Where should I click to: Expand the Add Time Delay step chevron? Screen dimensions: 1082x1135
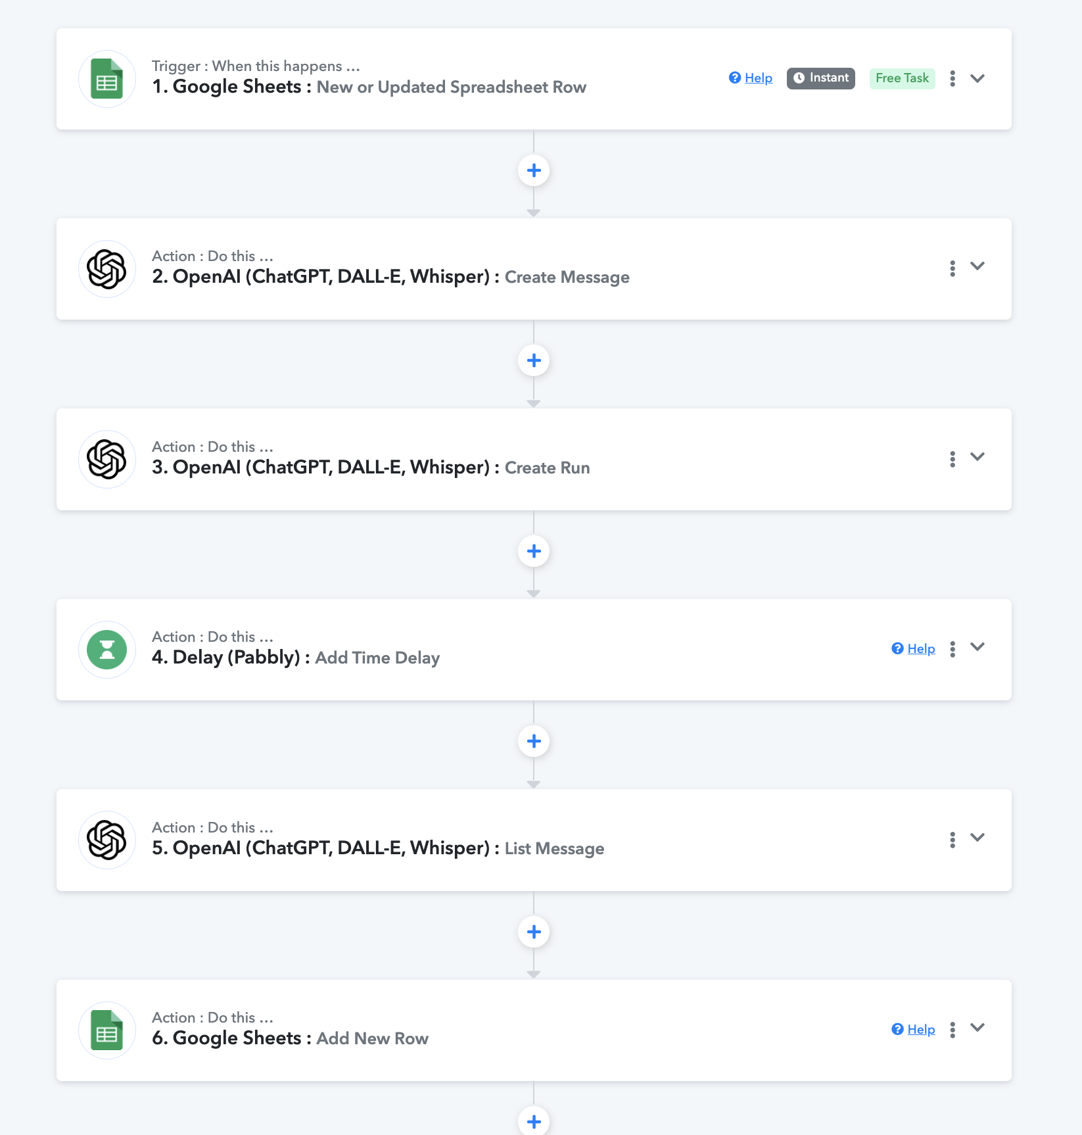click(977, 647)
